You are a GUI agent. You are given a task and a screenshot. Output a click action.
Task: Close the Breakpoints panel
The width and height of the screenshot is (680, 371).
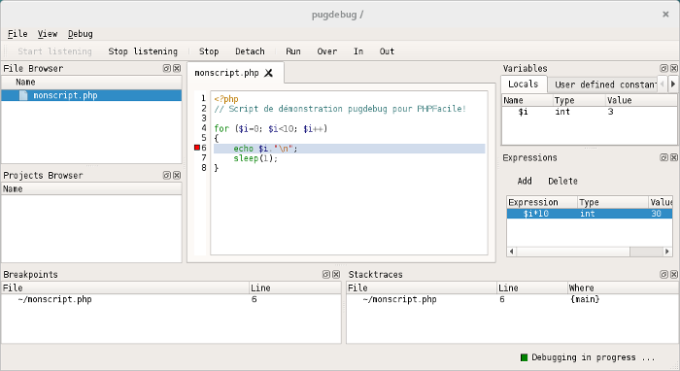pyautogui.click(x=336, y=274)
